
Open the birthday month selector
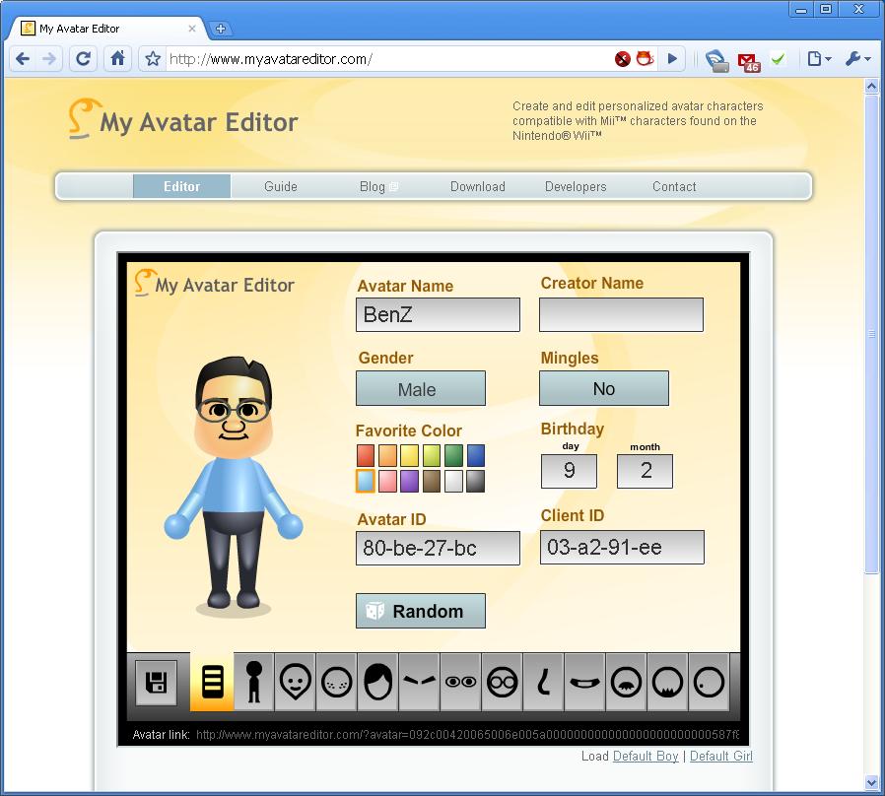[645, 472]
